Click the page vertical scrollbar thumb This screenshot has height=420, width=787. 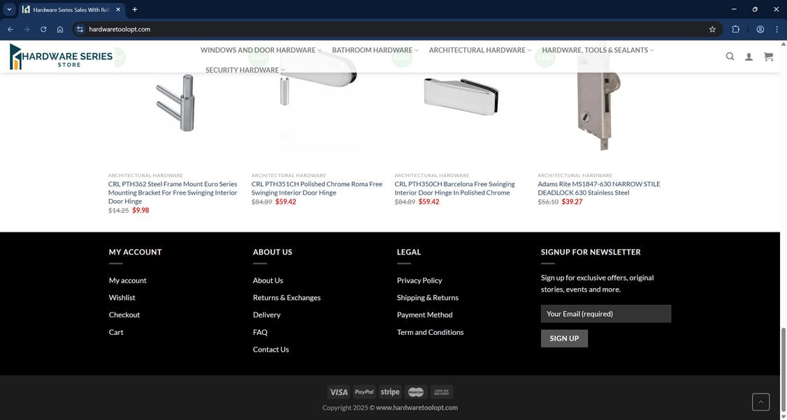tap(783, 371)
